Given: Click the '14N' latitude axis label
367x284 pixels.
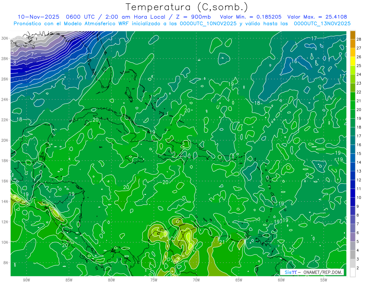Looking at the screenshot, I should pos(5,202).
